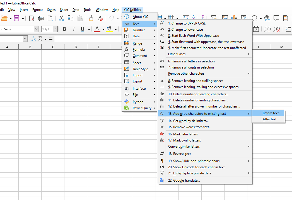Expand the font name dropdown list
The image size is (292, 200).
click(x=36, y=29)
